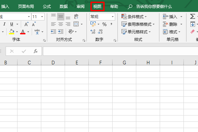Center text horizontally
The height and width of the screenshot is (132, 198).
(61, 24)
